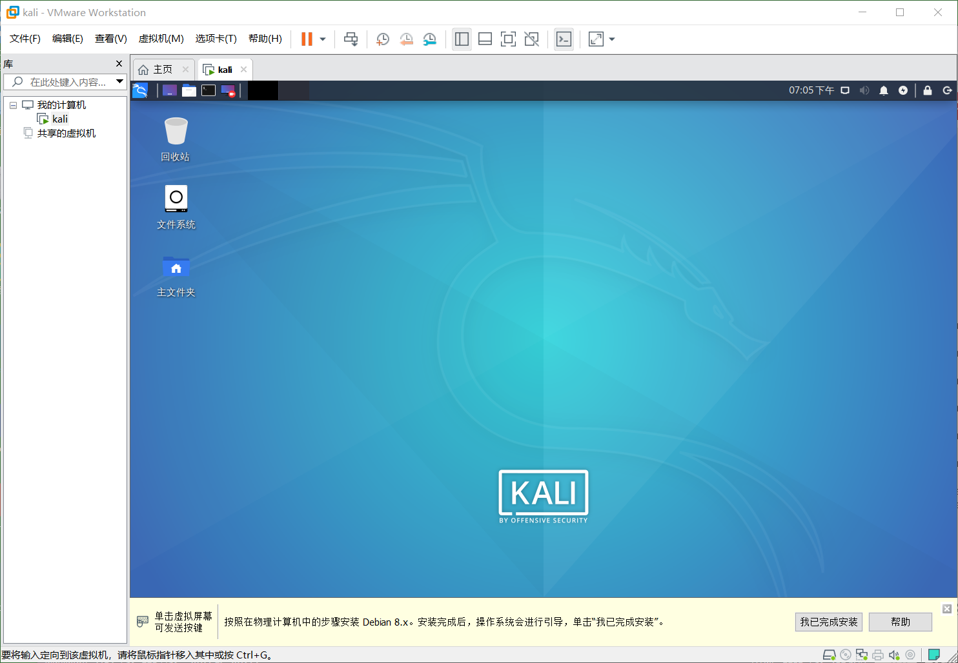The width and height of the screenshot is (958, 663).
Task: Open the Kali applications menu in taskbar
Action: (x=140, y=90)
